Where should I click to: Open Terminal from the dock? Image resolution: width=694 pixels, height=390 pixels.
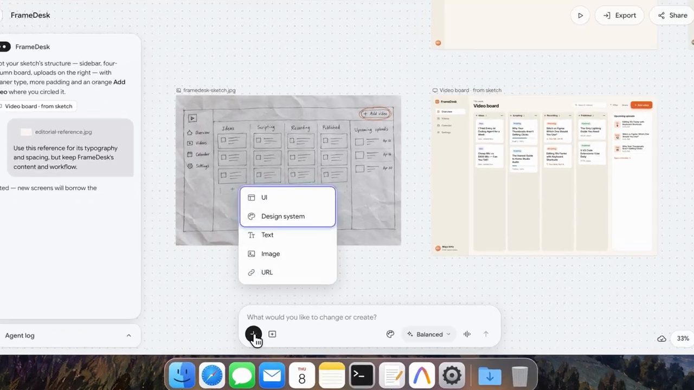362,375
